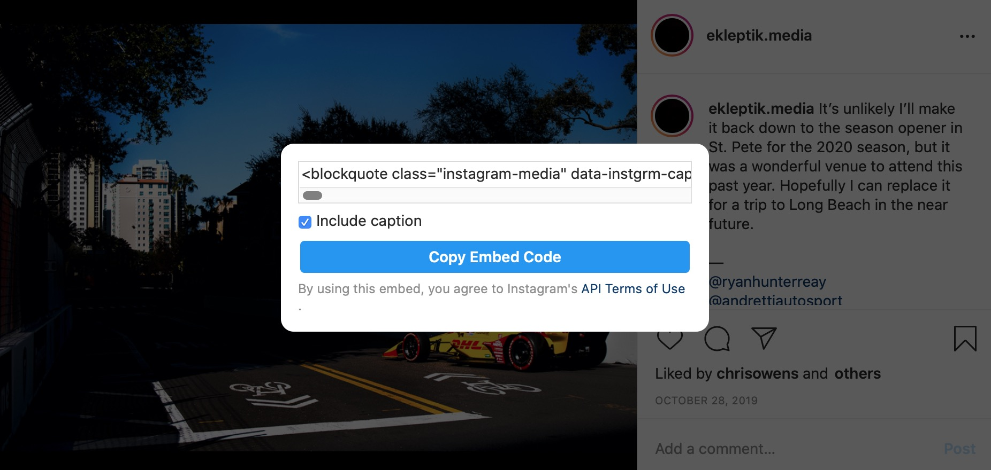The width and height of the screenshot is (991, 470).
Task: Click the embed code horizontal scrollbar thumb
Action: click(x=312, y=195)
